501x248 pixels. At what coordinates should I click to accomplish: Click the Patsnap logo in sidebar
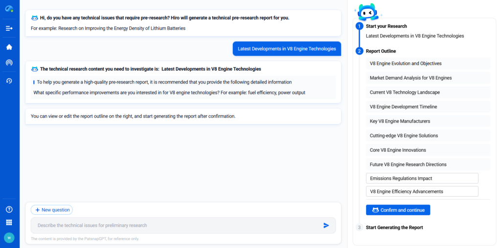pos(9,9)
